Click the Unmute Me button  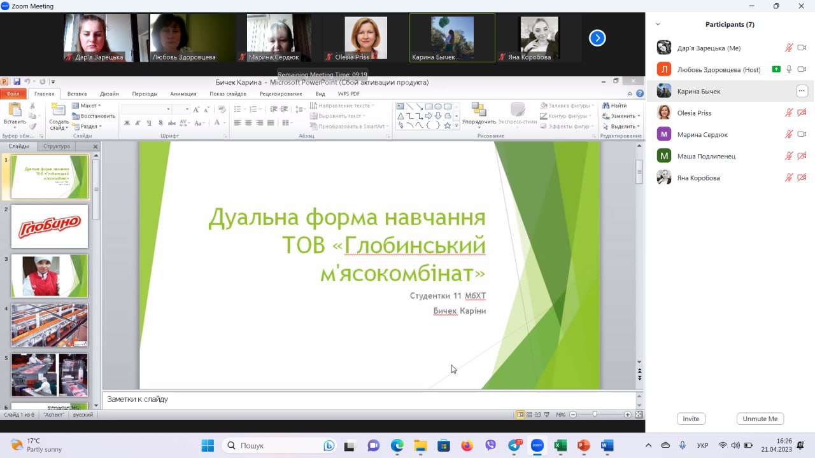point(760,419)
